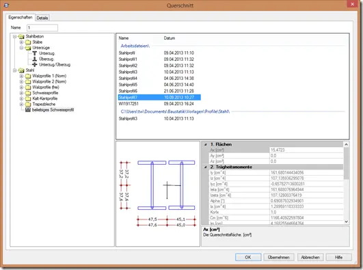Expand the Walzprofile (frei) node
363x270 pixels.
click(x=21, y=87)
